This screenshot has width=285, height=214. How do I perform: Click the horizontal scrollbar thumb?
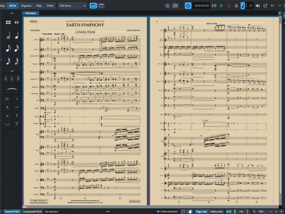[25, 207]
